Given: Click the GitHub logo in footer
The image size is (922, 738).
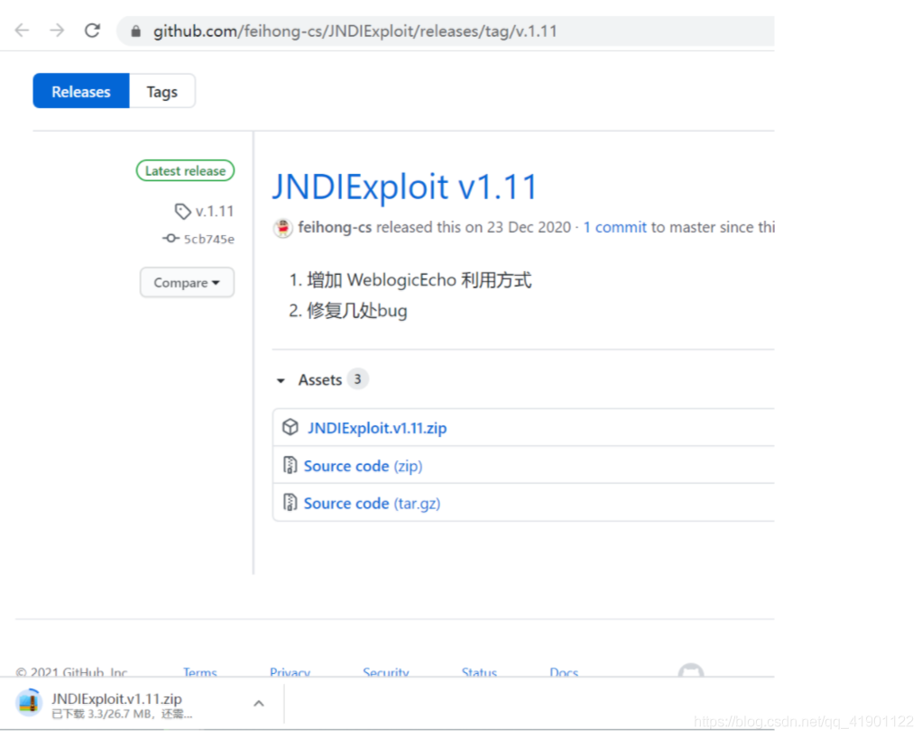Looking at the screenshot, I should click(x=691, y=671).
